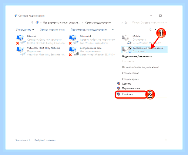Screen dimensions: 188x155
Task: Select the Mobile connection icon
Action: 126,40
